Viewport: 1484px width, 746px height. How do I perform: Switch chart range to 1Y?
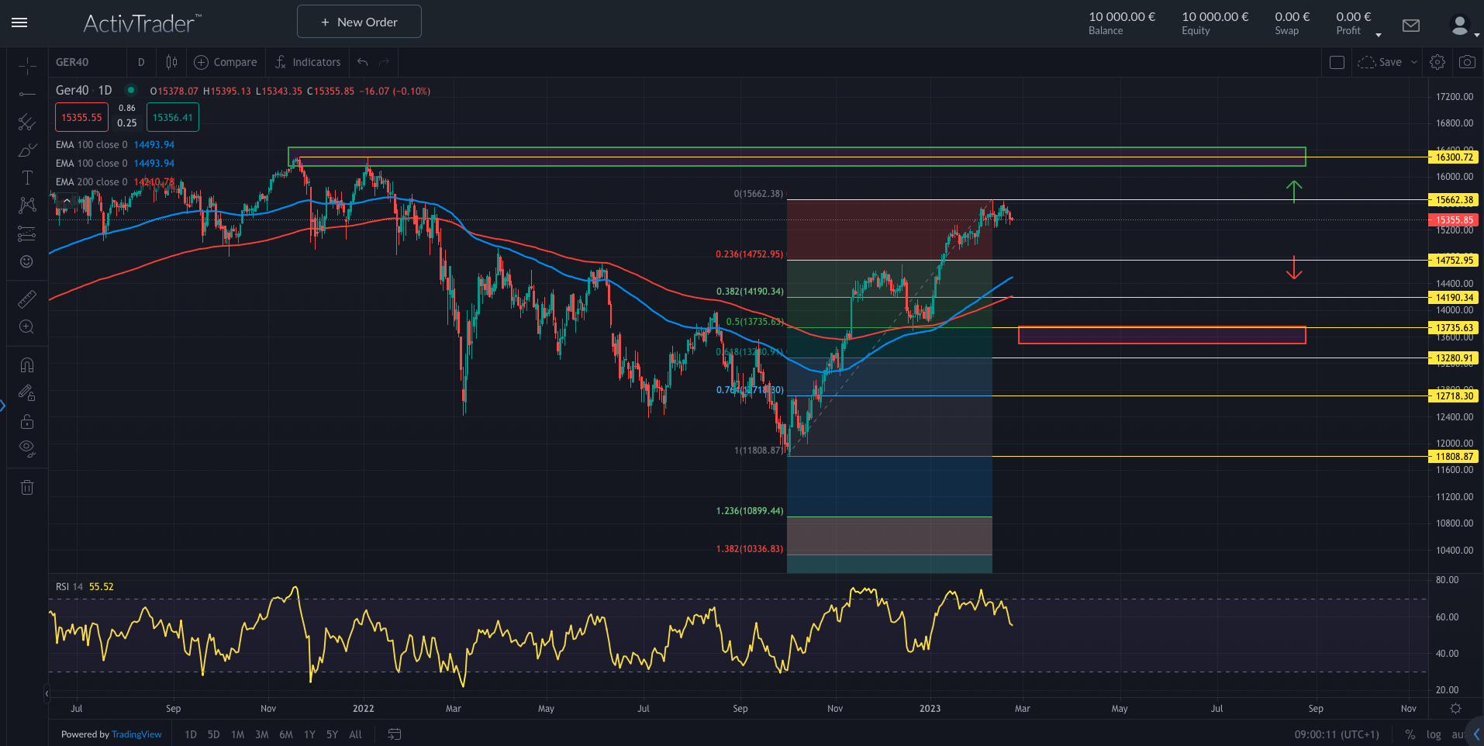[x=309, y=734]
